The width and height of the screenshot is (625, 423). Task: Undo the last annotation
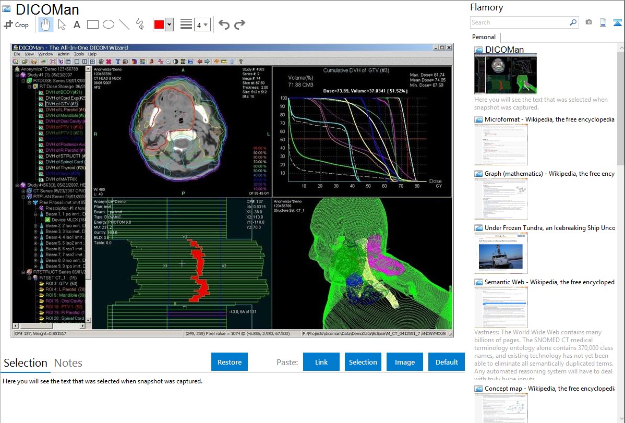coord(224,25)
